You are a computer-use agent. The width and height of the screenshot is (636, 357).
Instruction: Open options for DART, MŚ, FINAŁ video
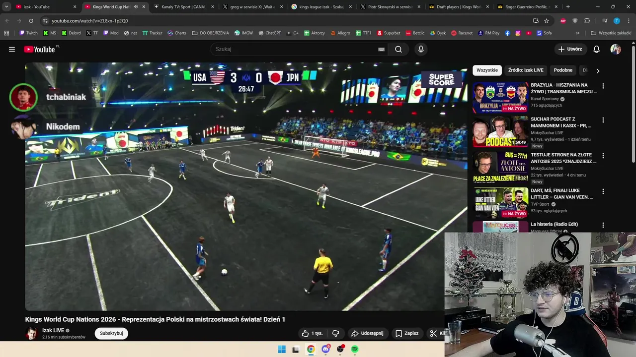(603, 192)
